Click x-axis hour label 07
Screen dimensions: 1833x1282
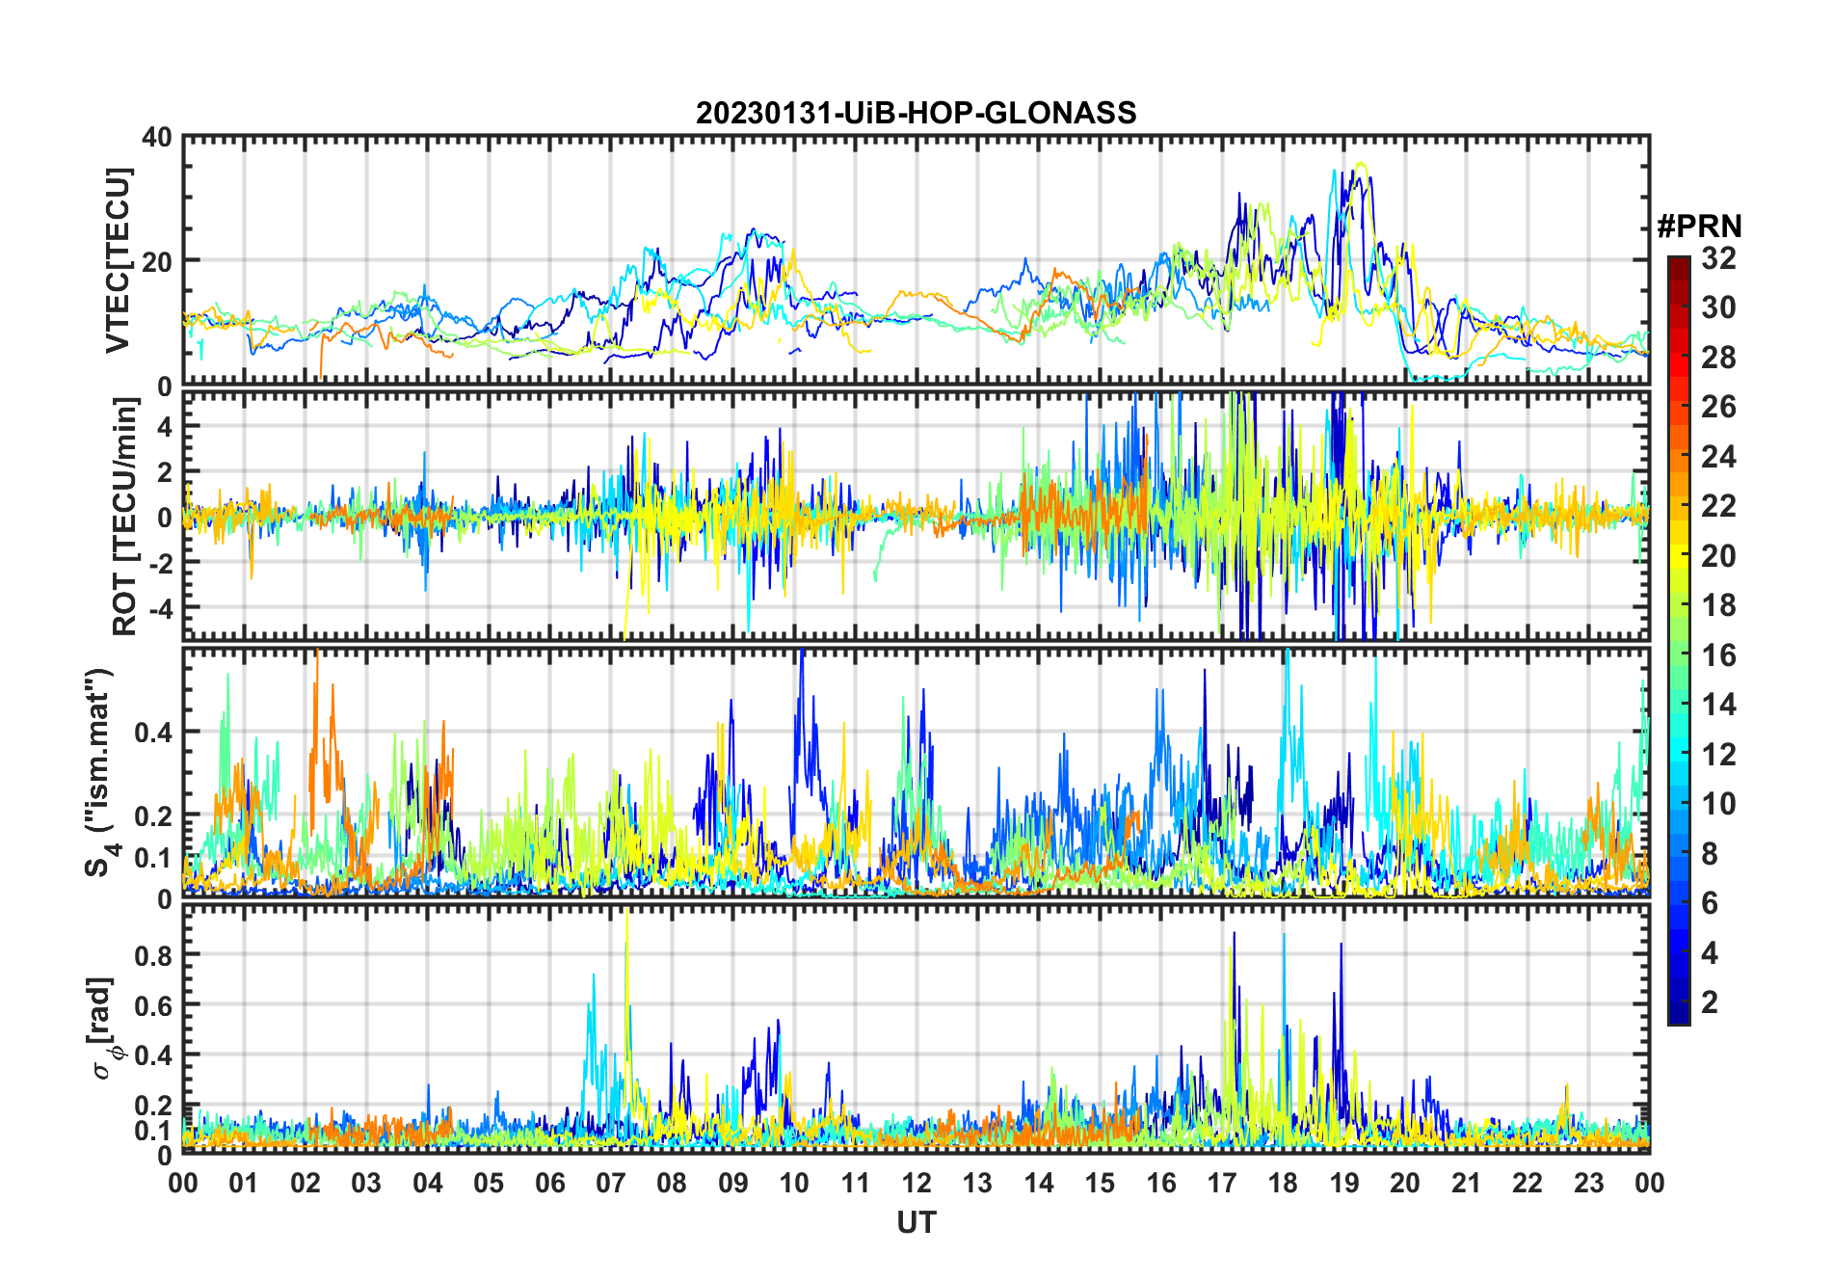tap(611, 1183)
